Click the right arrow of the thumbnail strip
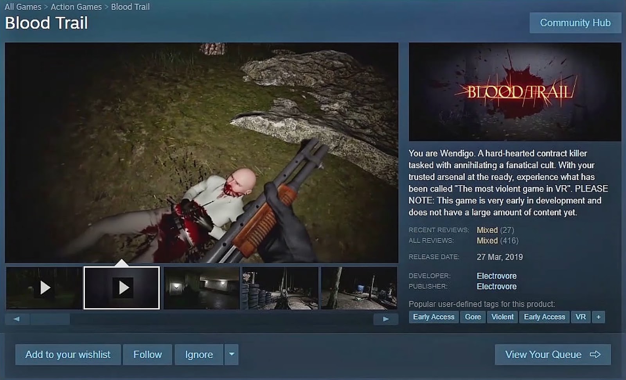 click(x=386, y=319)
